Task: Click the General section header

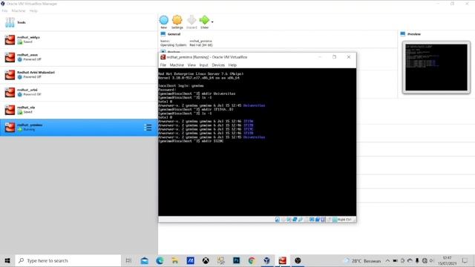Action: pos(174,34)
